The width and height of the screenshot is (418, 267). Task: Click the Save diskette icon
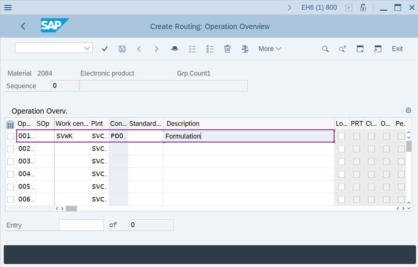point(122,48)
